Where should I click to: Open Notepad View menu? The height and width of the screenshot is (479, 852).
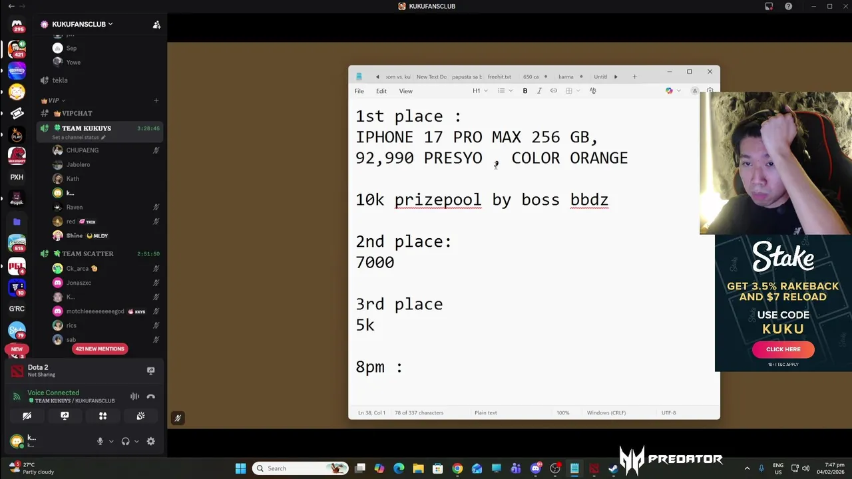[405, 91]
